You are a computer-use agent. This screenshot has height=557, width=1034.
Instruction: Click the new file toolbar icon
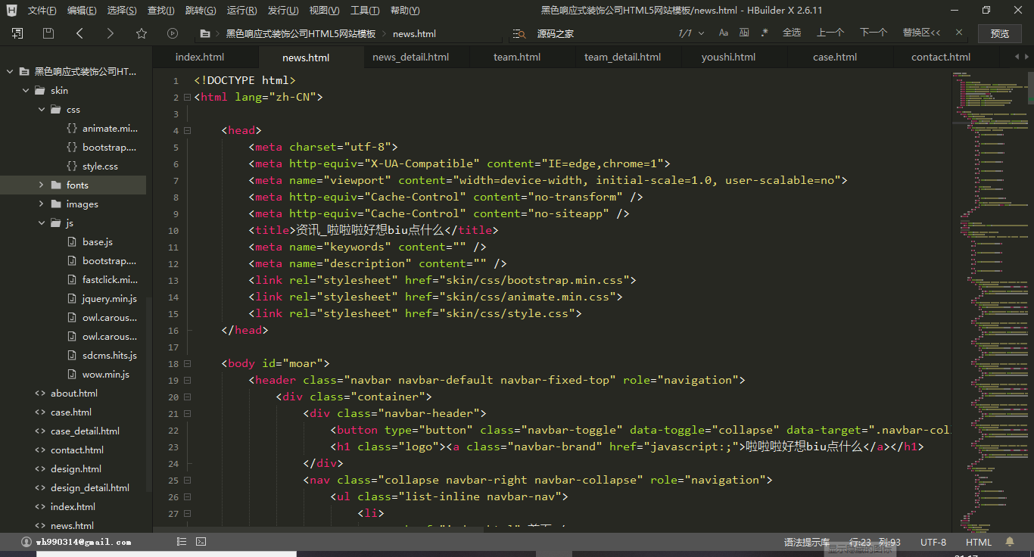tap(17, 33)
